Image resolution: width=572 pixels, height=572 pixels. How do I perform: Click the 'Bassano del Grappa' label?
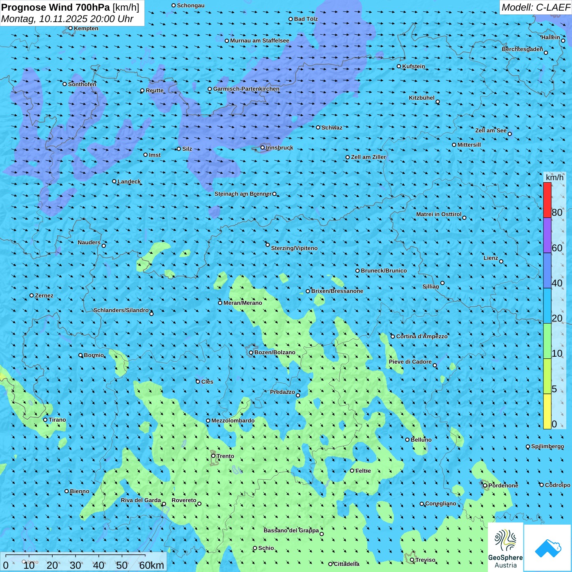[x=291, y=530]
